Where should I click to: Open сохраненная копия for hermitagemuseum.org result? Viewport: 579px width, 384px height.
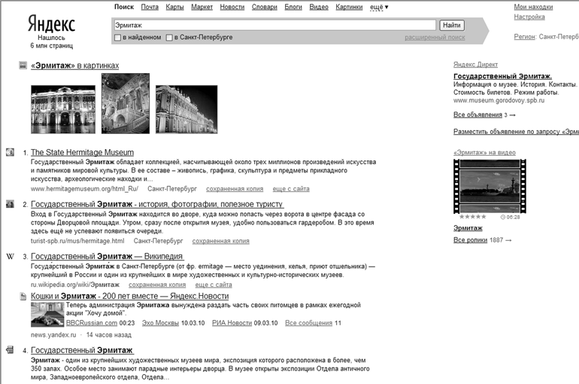tap(235, 188)
